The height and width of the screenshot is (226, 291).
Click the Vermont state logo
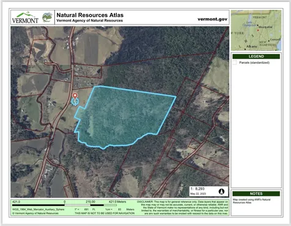tap(25, 18)
